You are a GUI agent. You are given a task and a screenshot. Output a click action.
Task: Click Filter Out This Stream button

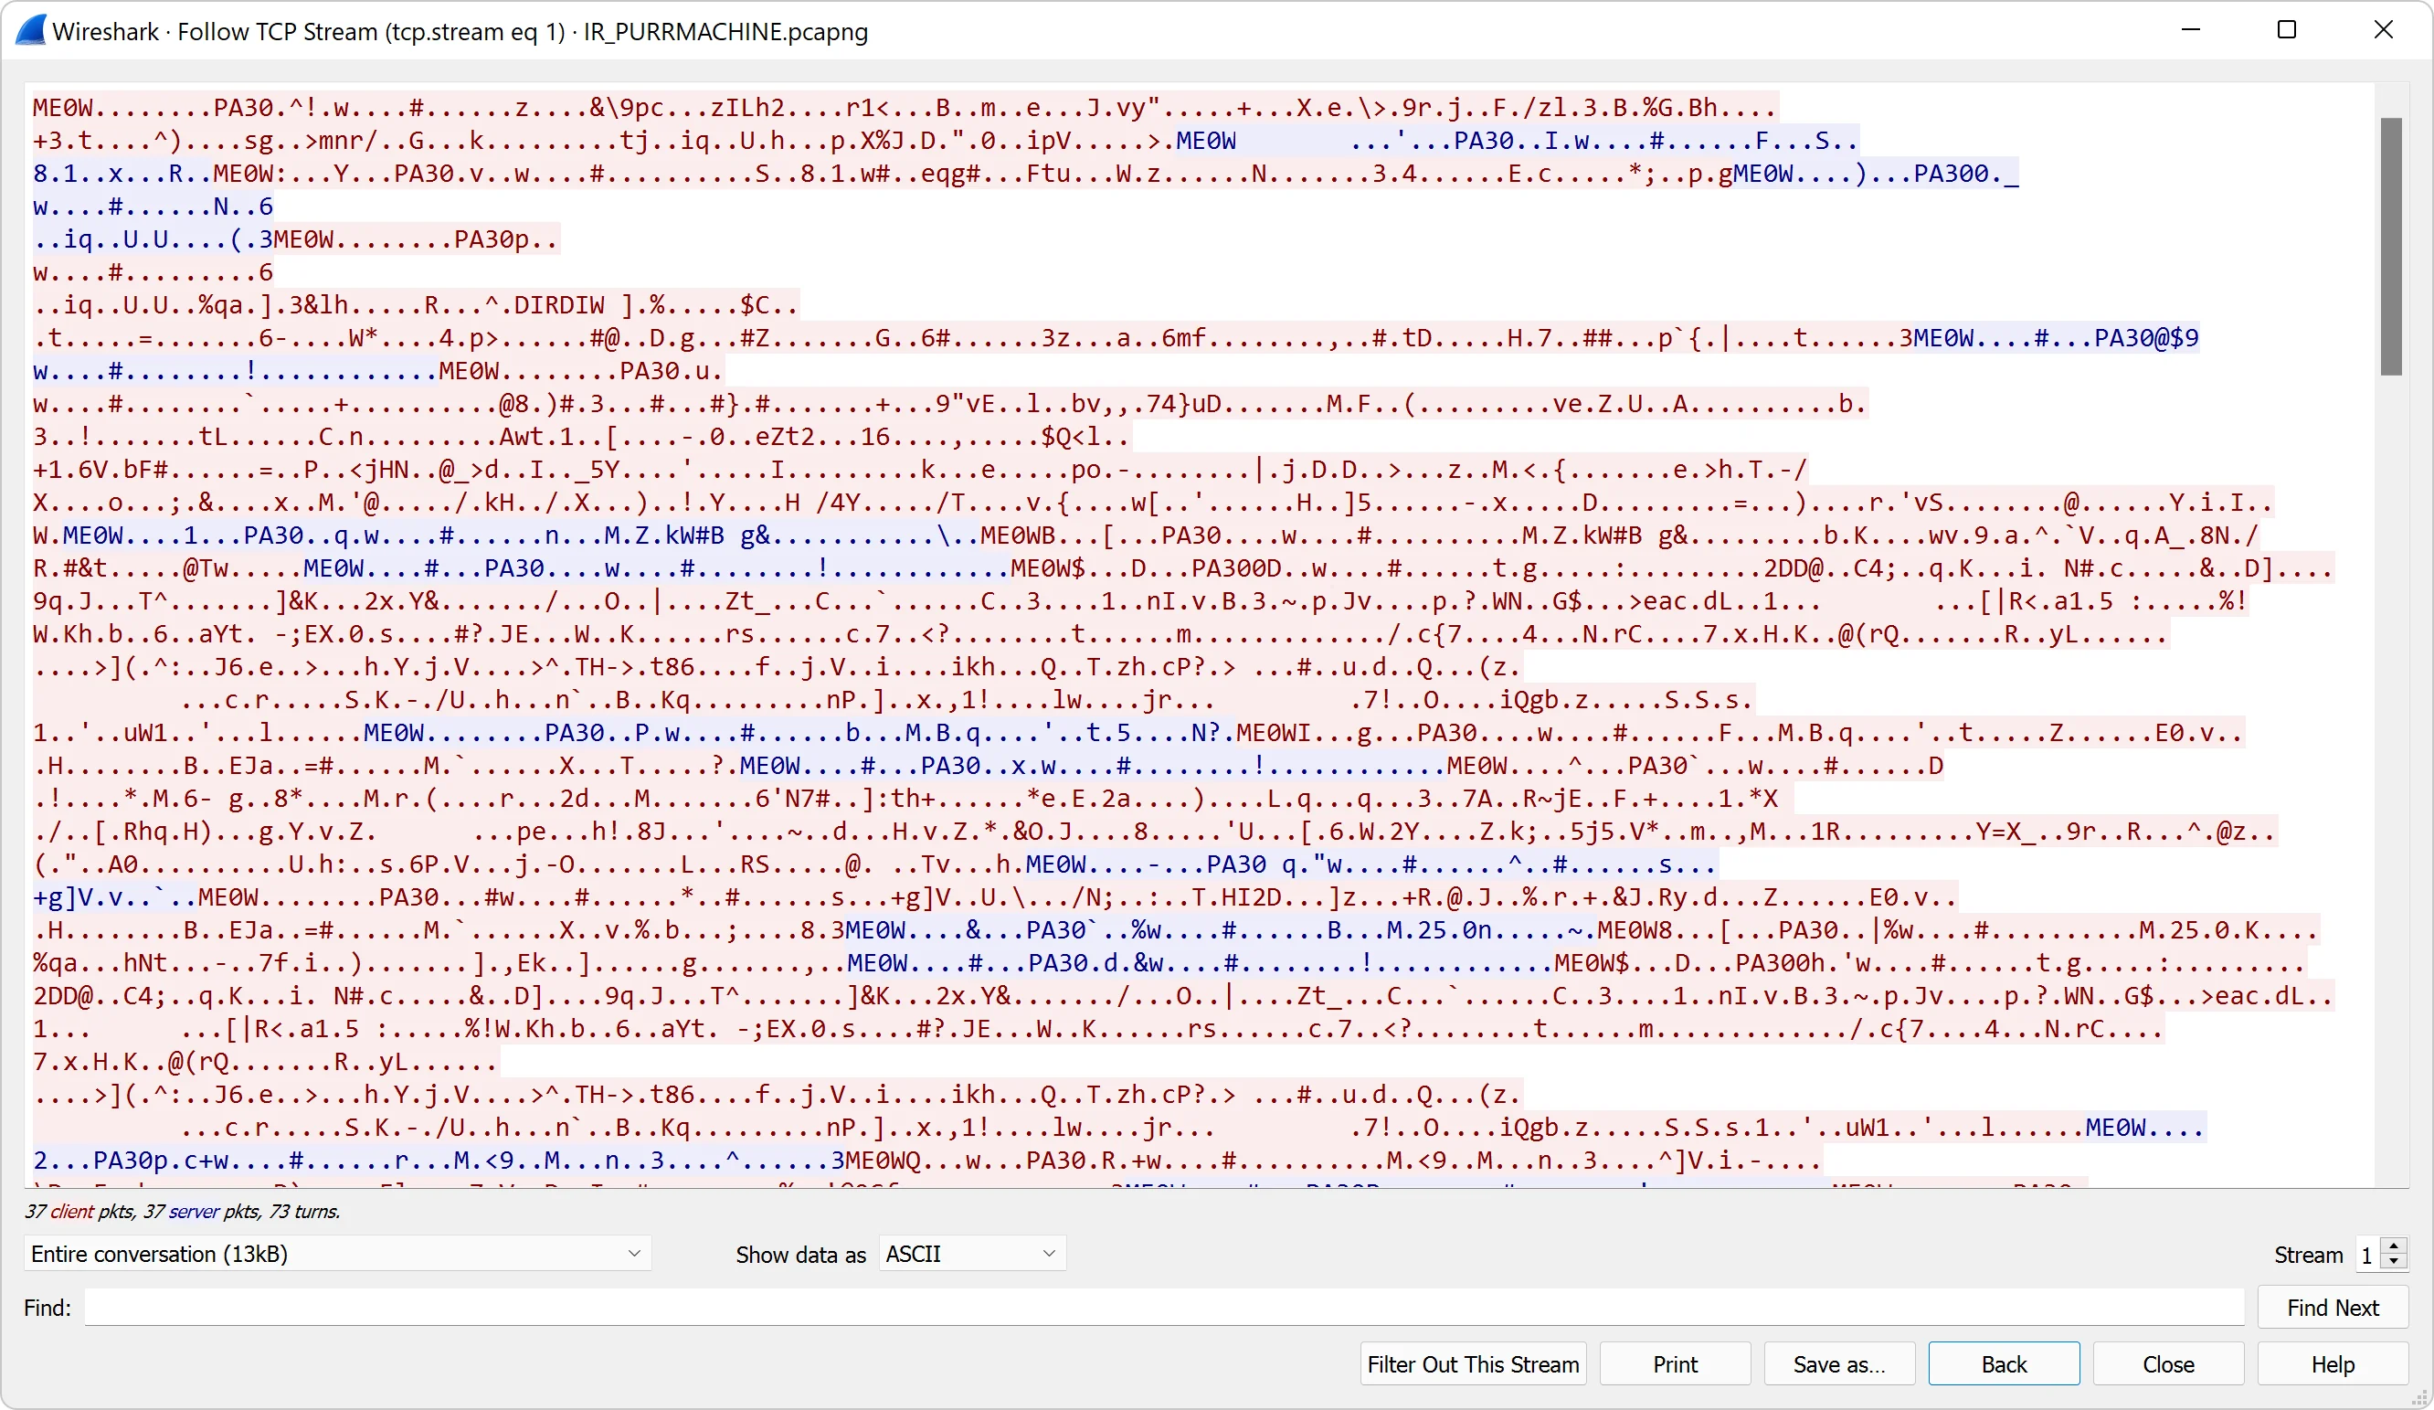[1473, 1363]
